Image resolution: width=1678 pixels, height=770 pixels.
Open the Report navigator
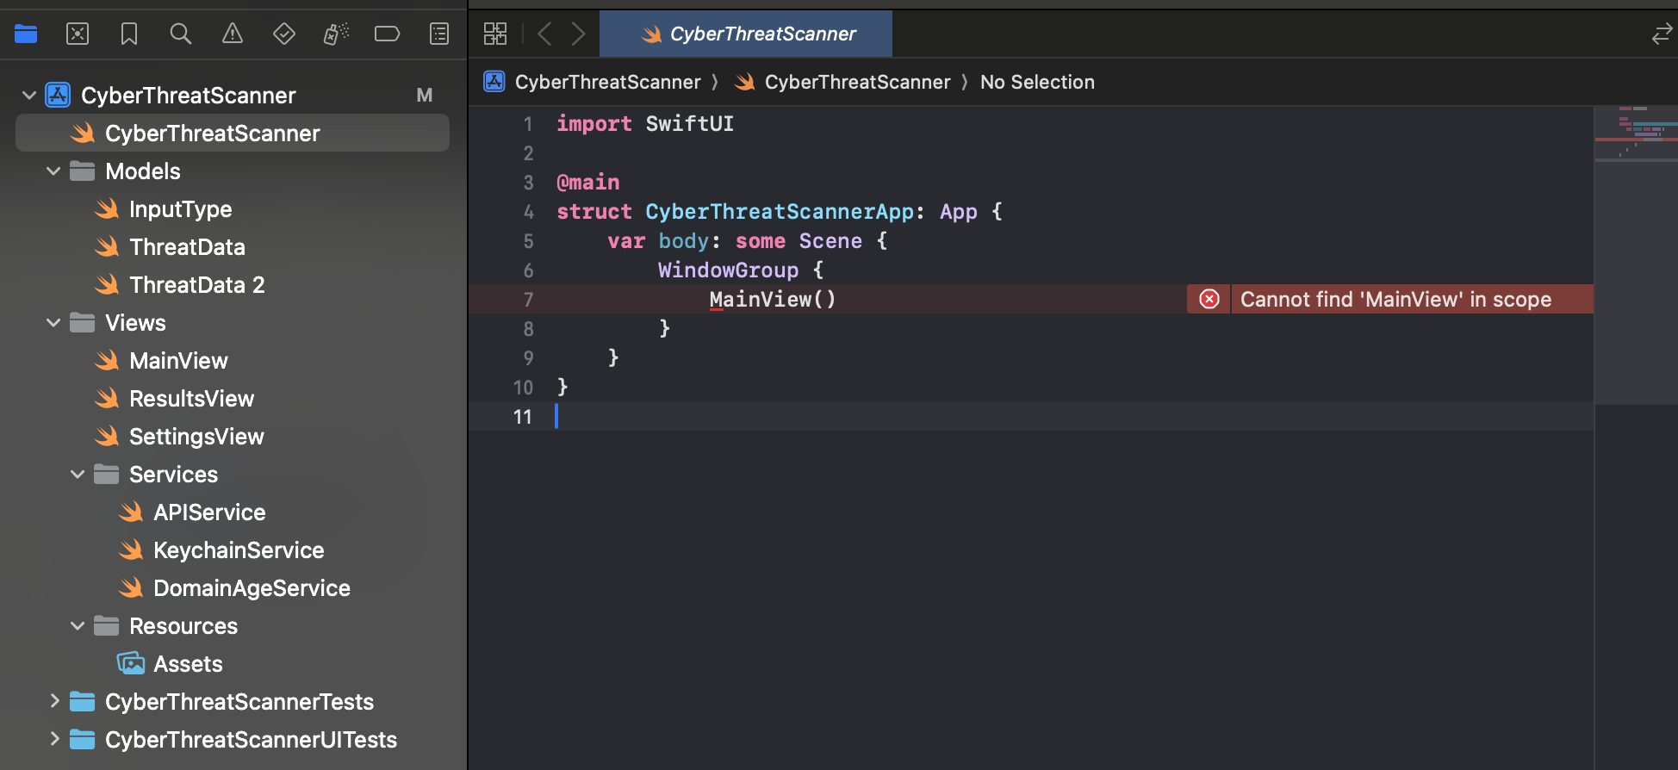click(x=439, y=34)
